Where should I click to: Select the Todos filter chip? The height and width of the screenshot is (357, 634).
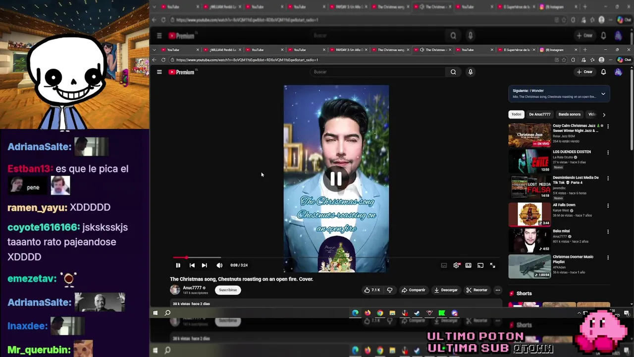tap(516, 115)
